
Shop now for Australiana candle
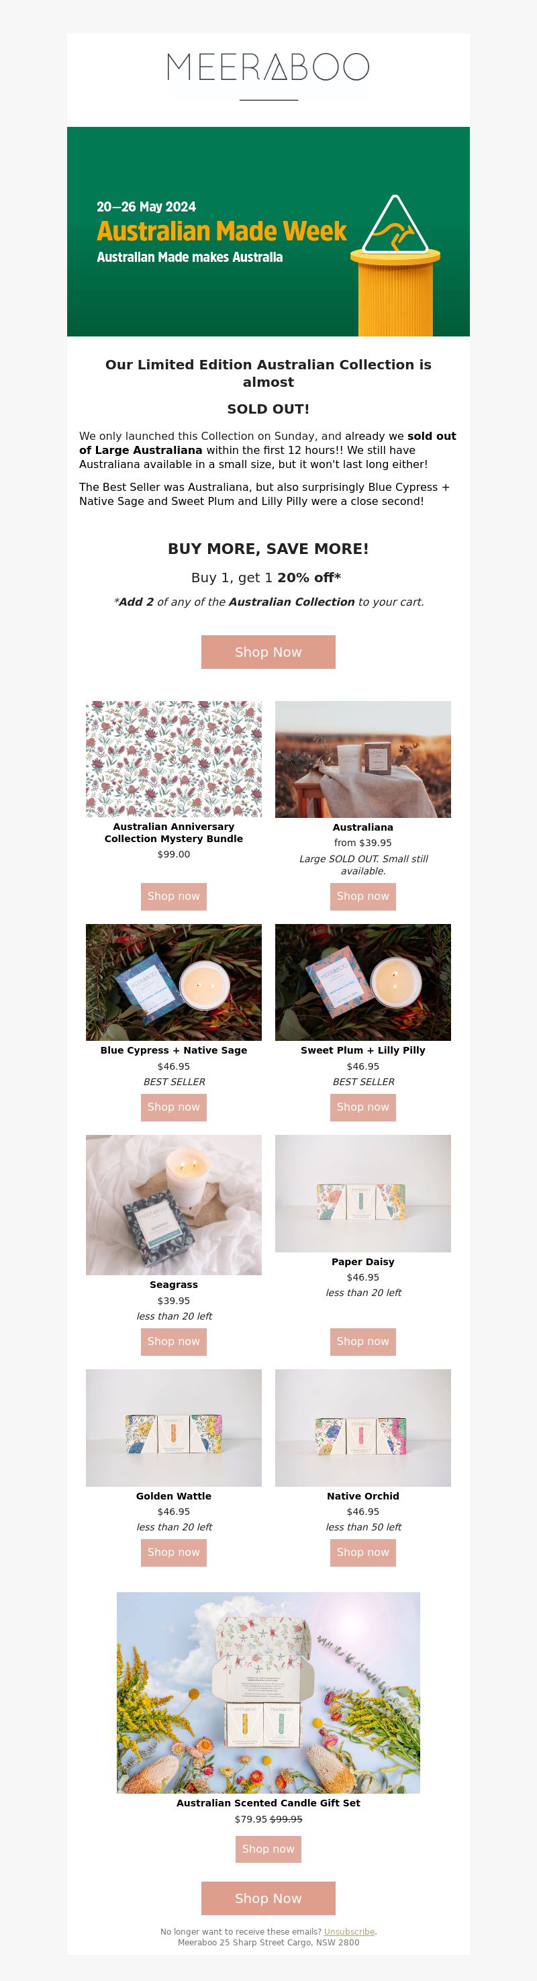[362, 896]
